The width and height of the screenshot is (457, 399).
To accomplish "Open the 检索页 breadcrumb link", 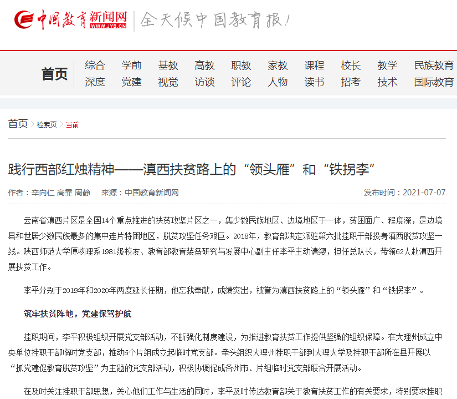I will click(47, 125).
